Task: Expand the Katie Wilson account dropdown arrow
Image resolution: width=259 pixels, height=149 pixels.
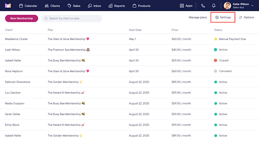Action: (x=253, y=6)
